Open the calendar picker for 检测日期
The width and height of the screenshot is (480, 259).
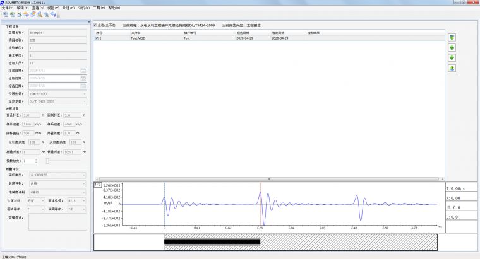point(83,78)
